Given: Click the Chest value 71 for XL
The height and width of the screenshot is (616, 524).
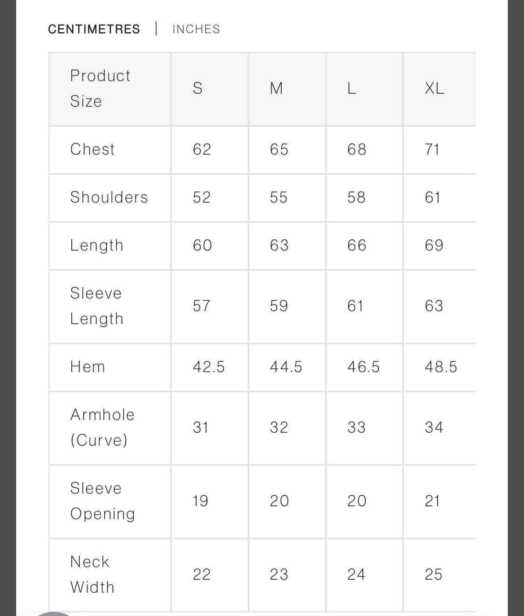Looking at the screenshot, I should [432, 149].
